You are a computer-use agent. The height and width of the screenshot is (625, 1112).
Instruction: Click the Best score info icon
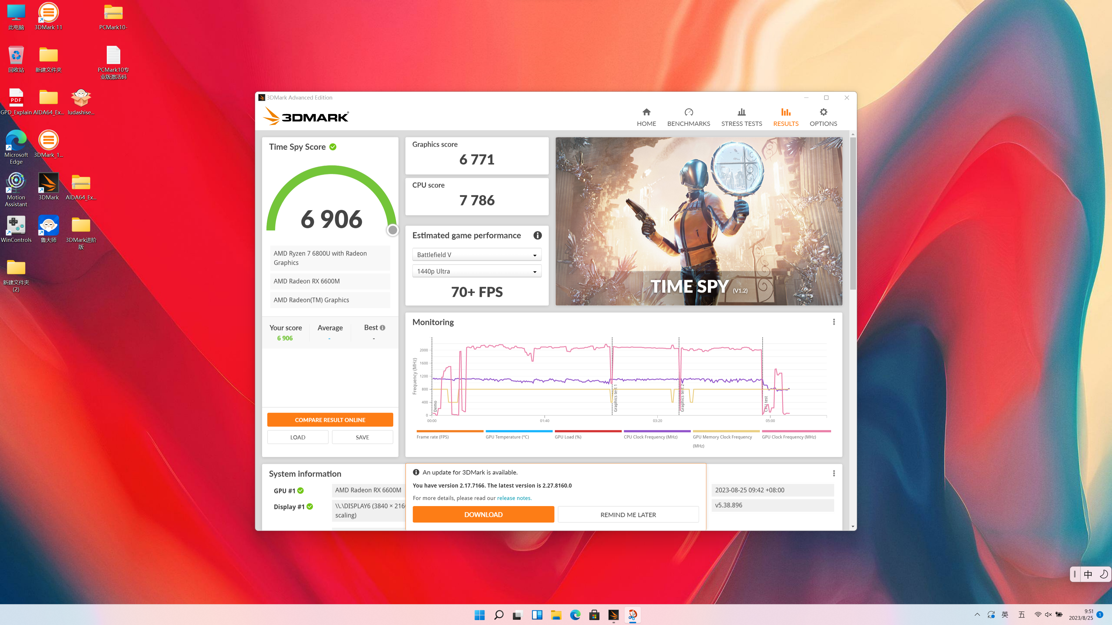pyautogui.click(x=383, y=328)
